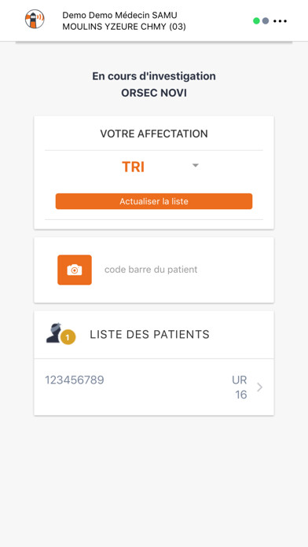Select the TRI assignment value
Viewport: 308px width, 547px height.
pyautogui.click(x=133, y=167)
